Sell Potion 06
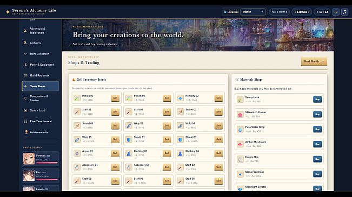Viewport: 352px width, 197px height. pos(167,98)
